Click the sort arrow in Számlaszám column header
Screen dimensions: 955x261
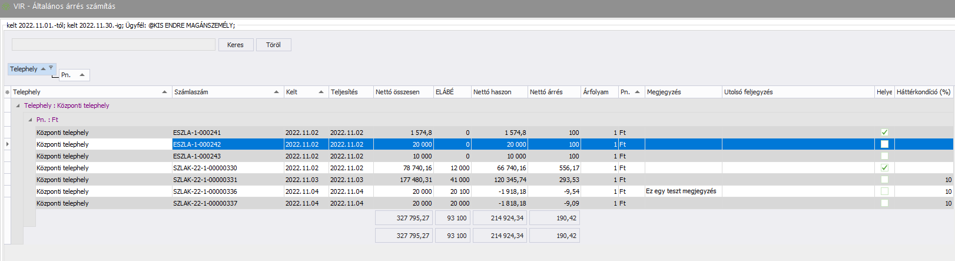tap(276, 92)
